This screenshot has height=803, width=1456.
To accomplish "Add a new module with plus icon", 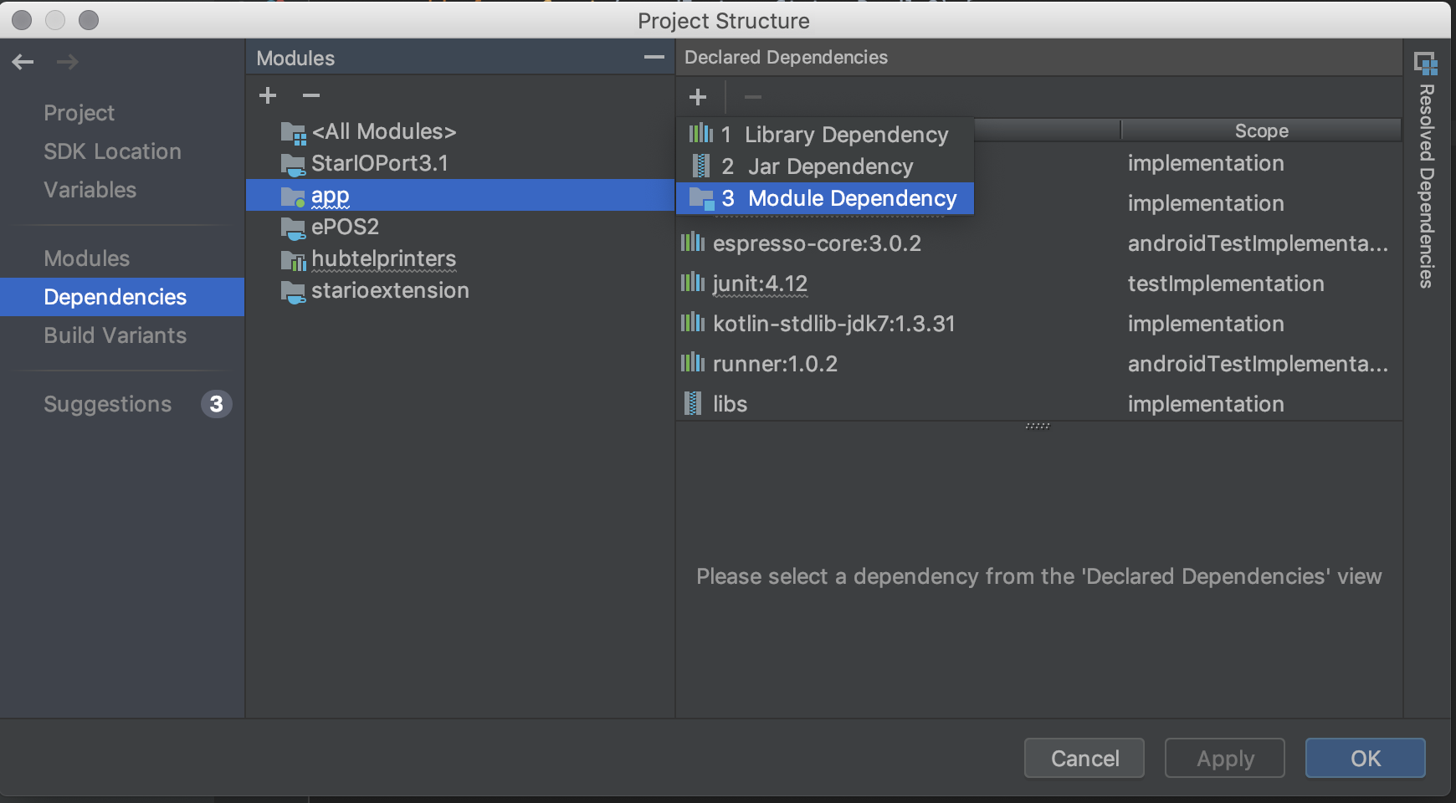I will coord(268,95).
